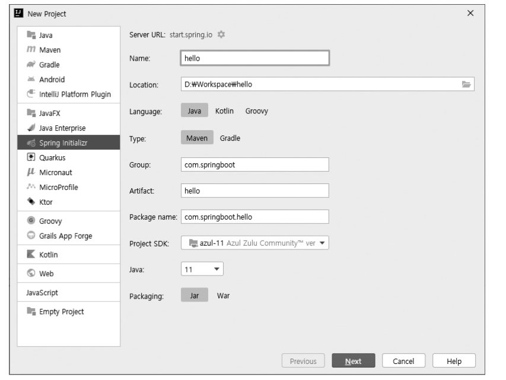
Task: Click the Maven 'm' icon in sidebar
Action: pos(31,49)
